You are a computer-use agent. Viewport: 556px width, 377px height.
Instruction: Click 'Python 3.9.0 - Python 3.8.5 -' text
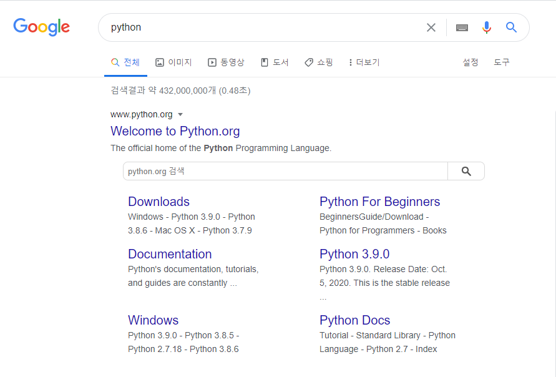pyautogui.click(x=183, y=335)
